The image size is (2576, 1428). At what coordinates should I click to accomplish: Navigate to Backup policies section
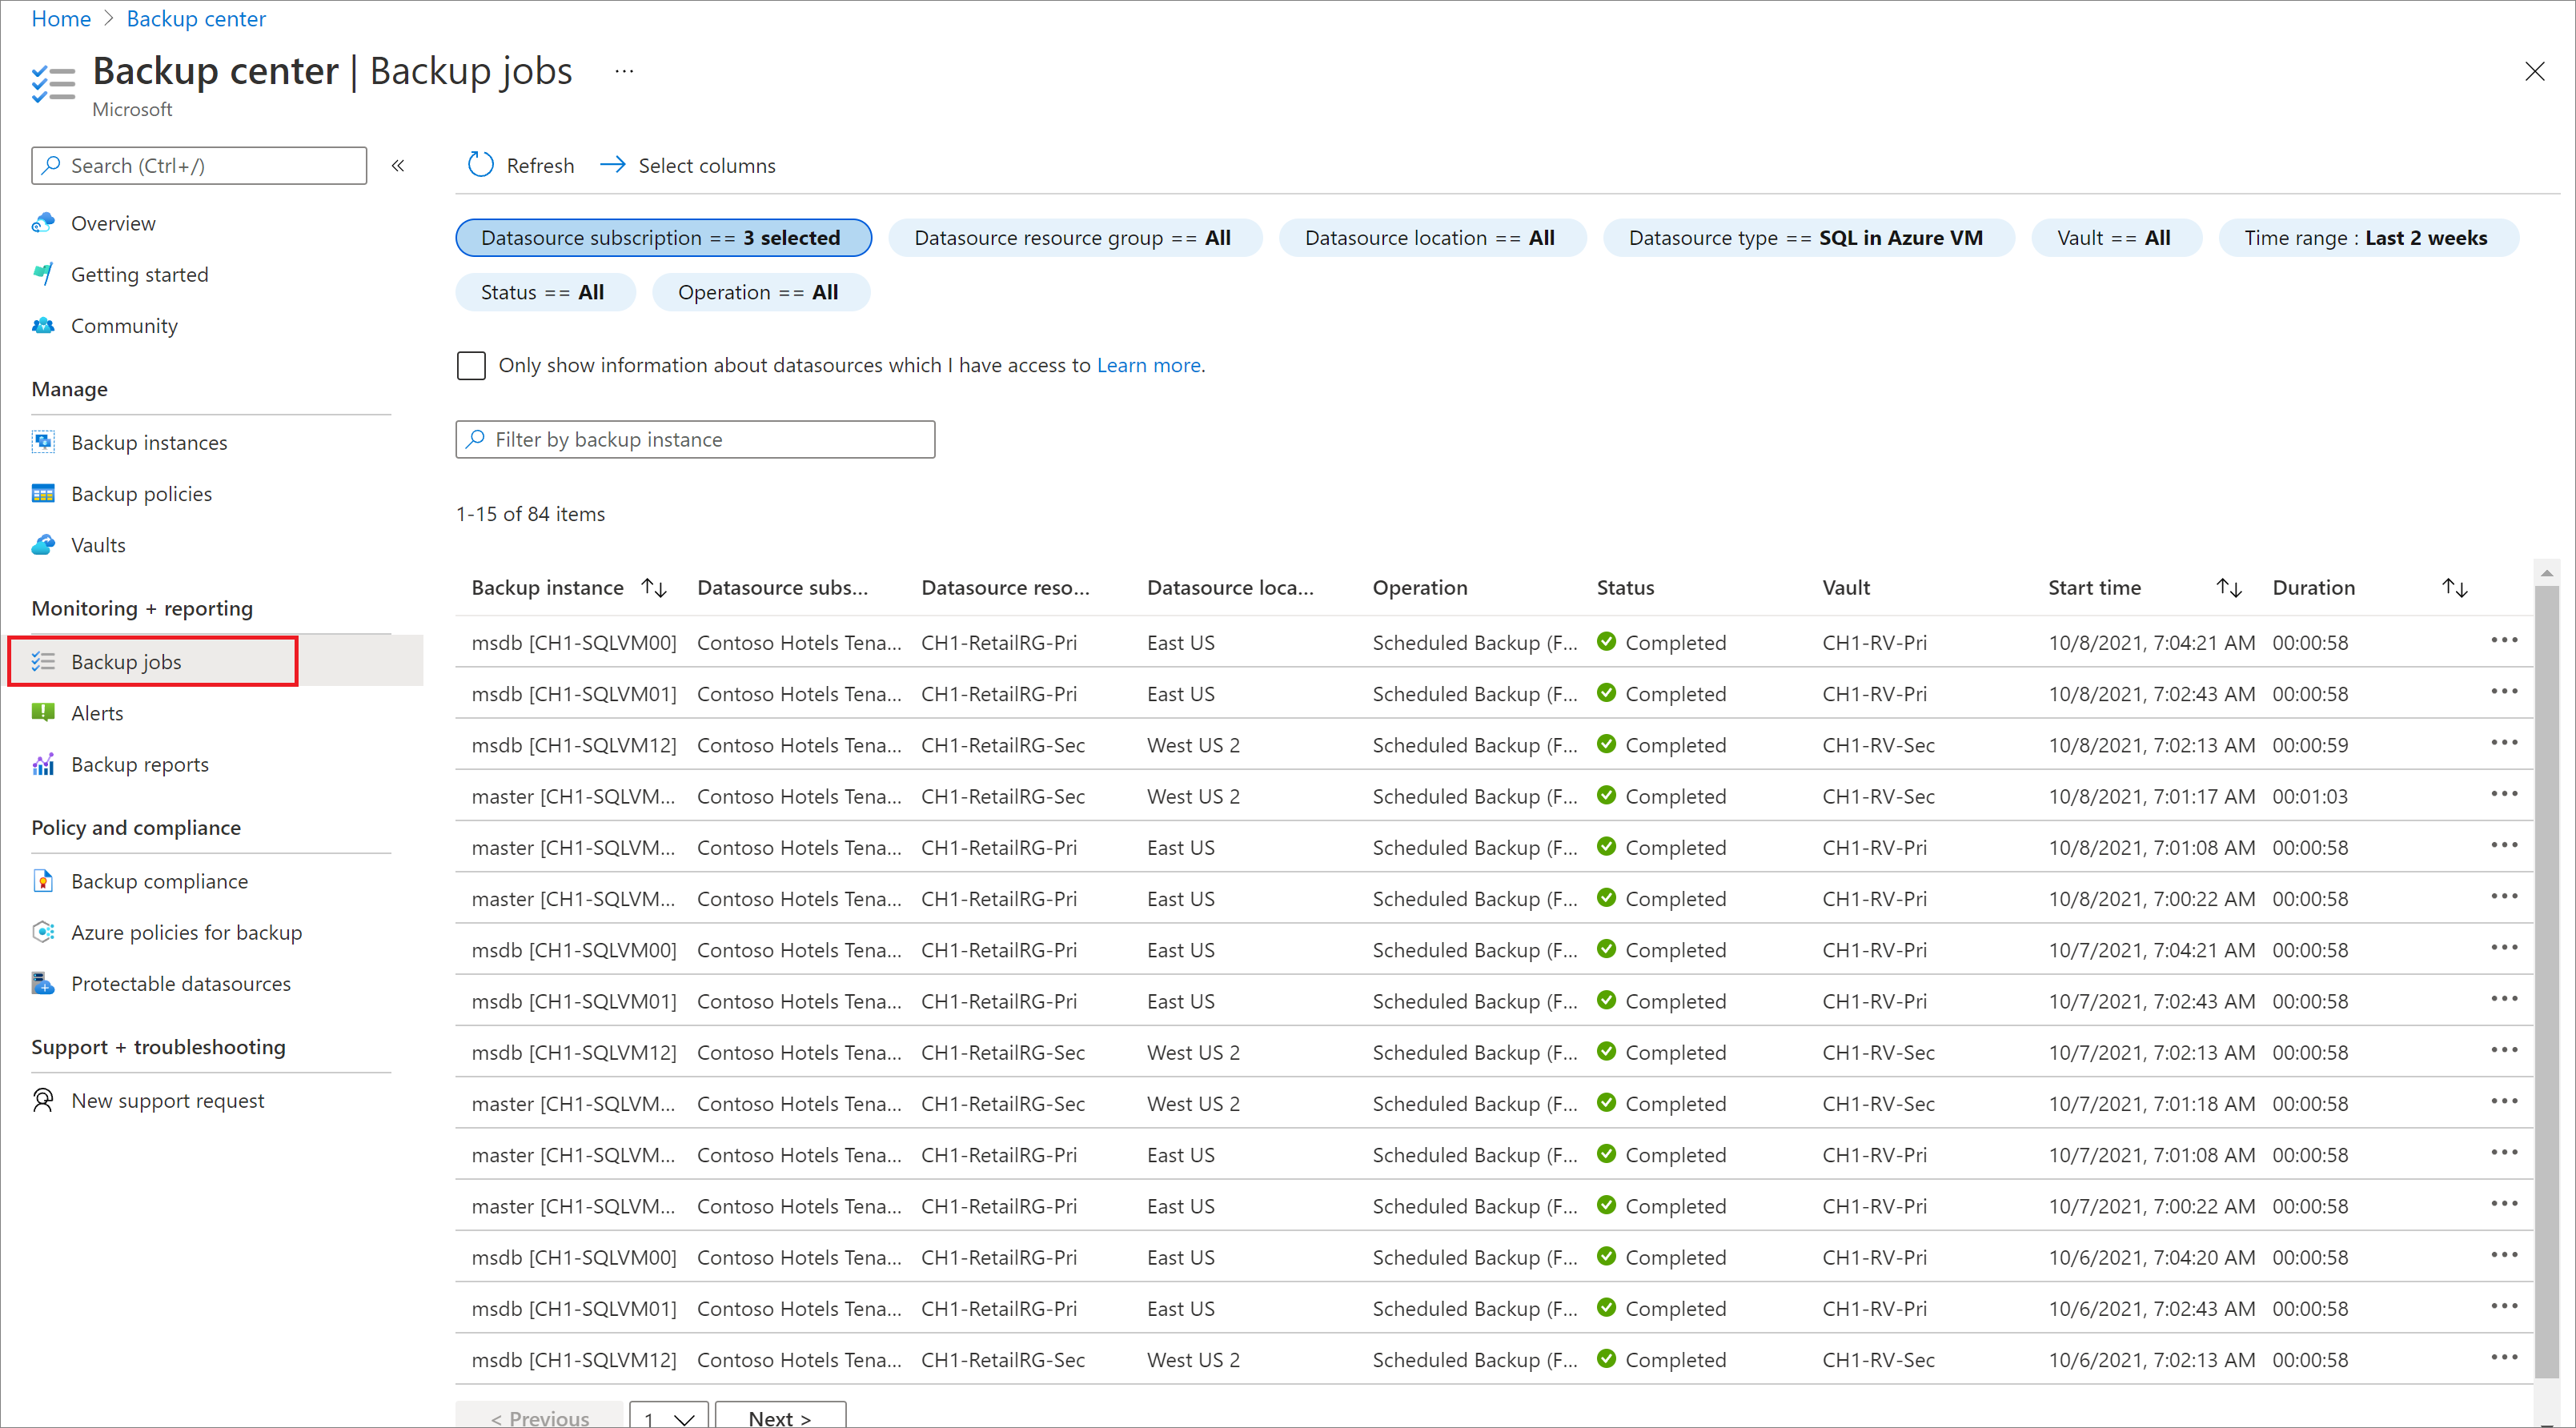(x=142, y=492)
